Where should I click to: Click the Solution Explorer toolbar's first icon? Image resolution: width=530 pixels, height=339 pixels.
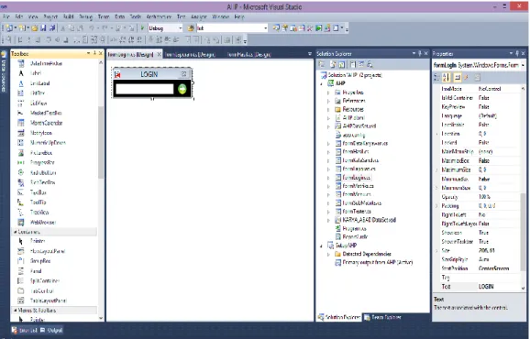tap(322, 64)
